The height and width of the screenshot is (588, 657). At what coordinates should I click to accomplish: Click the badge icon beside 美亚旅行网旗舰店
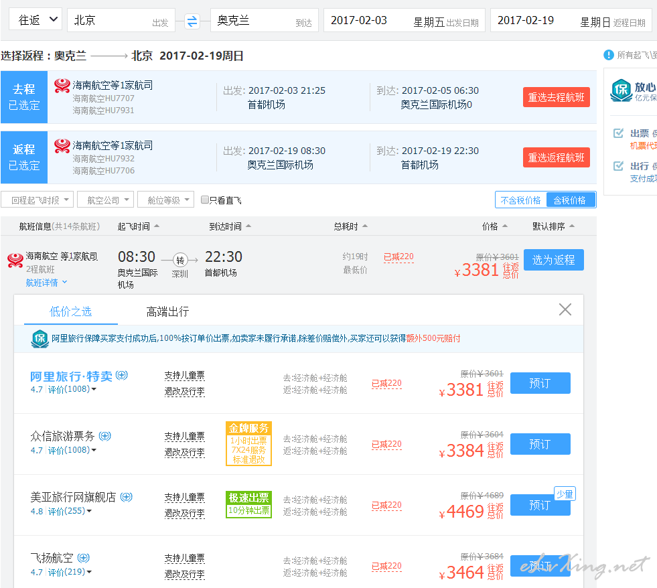coord(126,497)
